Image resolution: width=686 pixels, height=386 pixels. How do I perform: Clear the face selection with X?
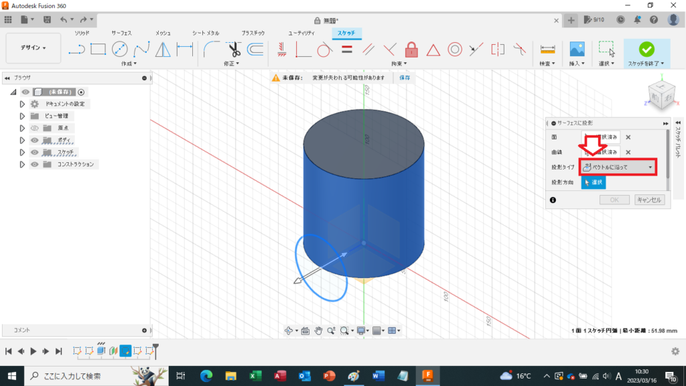coord(628,137)
